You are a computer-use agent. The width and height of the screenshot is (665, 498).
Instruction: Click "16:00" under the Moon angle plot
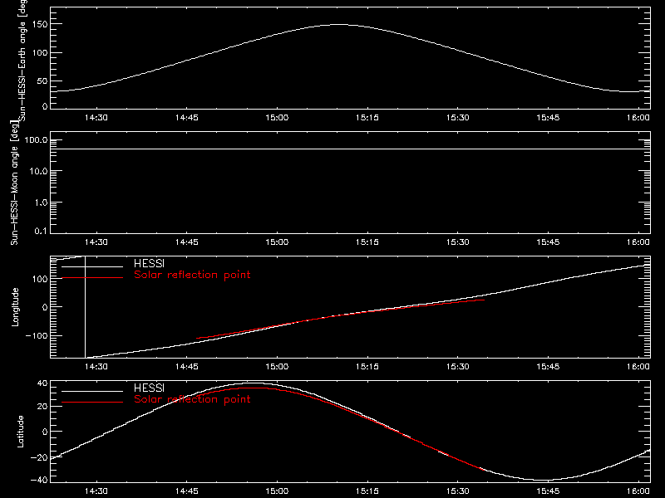tap(638, 242)
